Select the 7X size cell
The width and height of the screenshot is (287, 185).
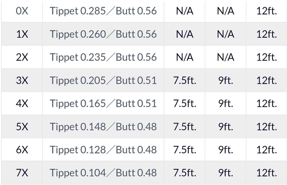point(22,173)
